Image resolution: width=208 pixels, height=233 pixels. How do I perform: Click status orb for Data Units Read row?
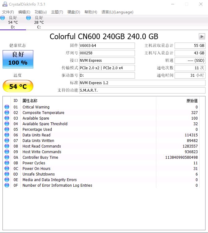(7, 135)
